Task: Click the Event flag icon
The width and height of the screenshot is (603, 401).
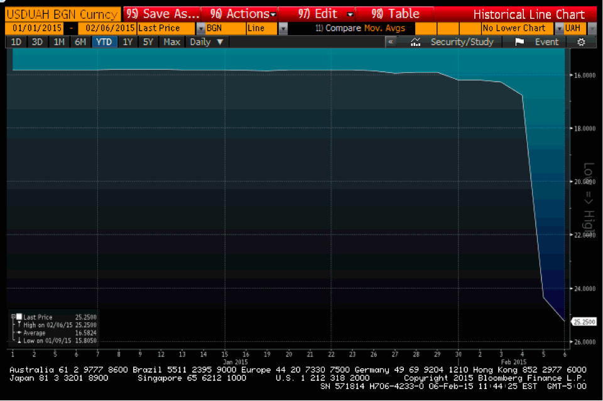Action: (519, 41)
